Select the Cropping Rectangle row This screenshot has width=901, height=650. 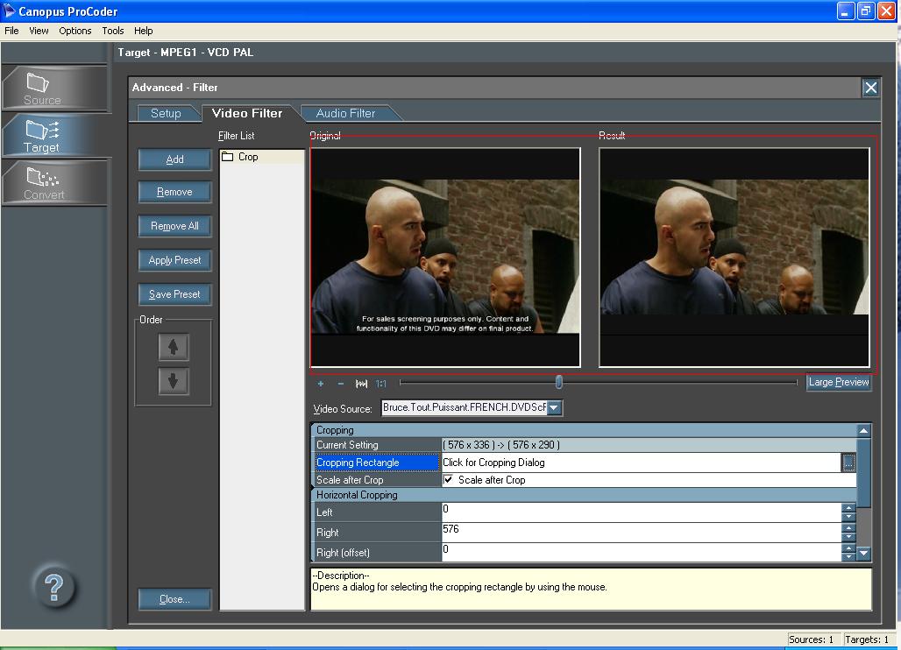tap(377, 463)
